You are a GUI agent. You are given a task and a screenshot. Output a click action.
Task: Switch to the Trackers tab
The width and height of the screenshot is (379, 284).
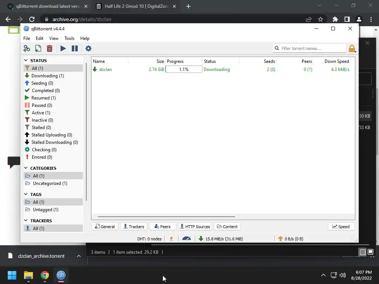tap(134, 227)
